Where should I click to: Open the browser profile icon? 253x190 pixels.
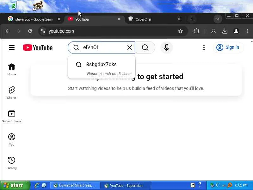236,31
